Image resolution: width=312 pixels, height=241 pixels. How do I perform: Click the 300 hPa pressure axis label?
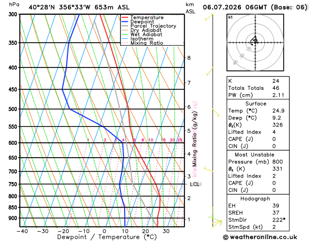[13, 14]
